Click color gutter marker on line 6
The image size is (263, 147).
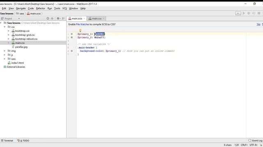tap(72, 51)
